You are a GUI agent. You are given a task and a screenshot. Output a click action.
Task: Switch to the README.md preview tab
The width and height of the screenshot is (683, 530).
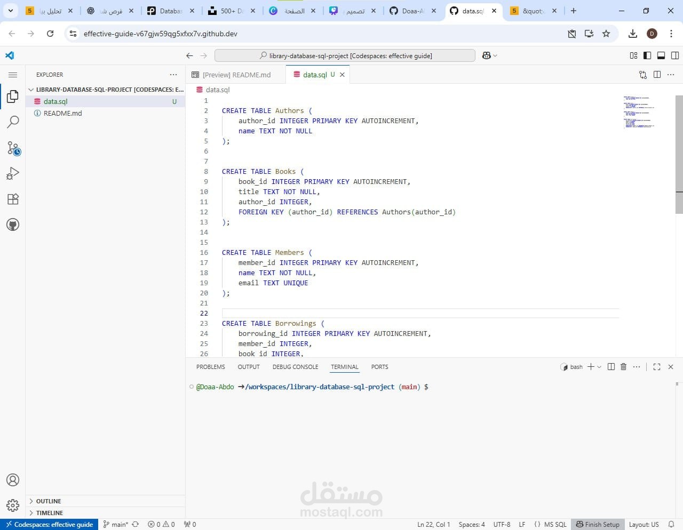tap(236, 75)
